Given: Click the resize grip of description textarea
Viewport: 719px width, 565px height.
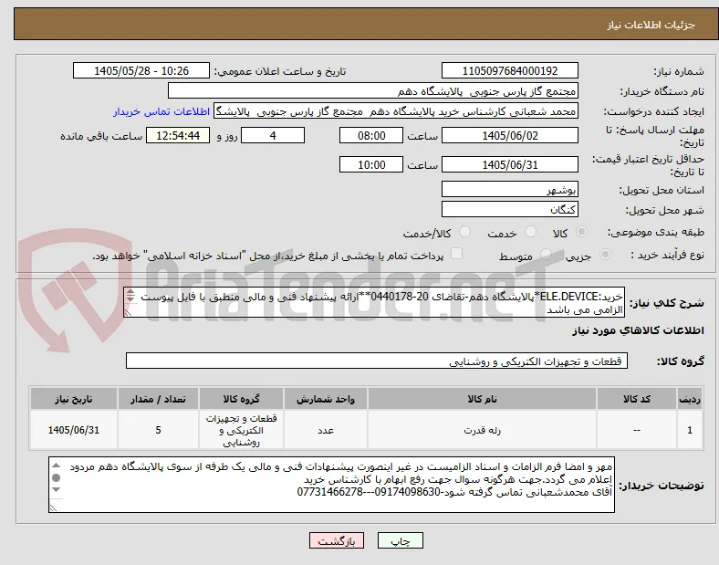Looking at the screenshot, I should click(128, 313).
